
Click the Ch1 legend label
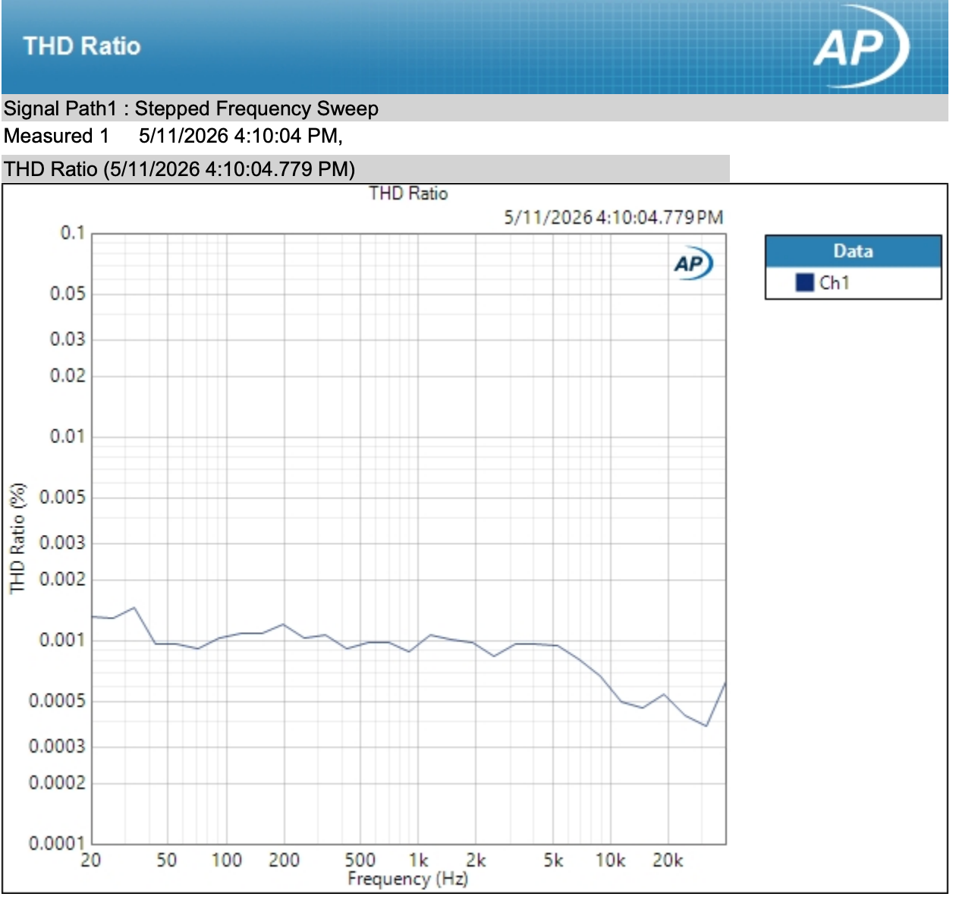tap(834, 282)
